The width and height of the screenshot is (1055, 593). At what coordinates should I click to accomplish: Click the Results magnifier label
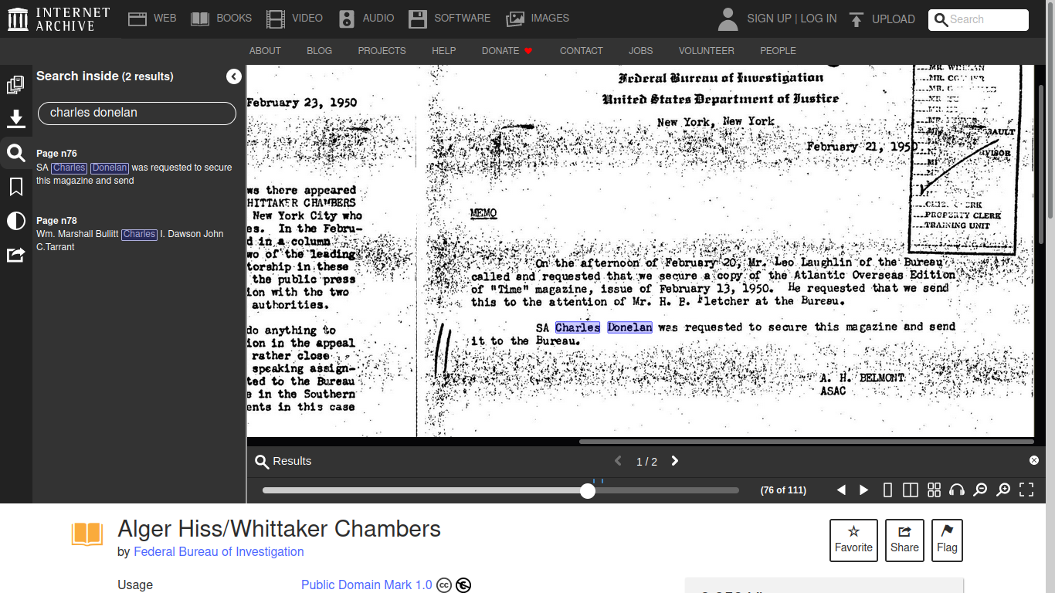pyautogui.click(x=283, y=461)
